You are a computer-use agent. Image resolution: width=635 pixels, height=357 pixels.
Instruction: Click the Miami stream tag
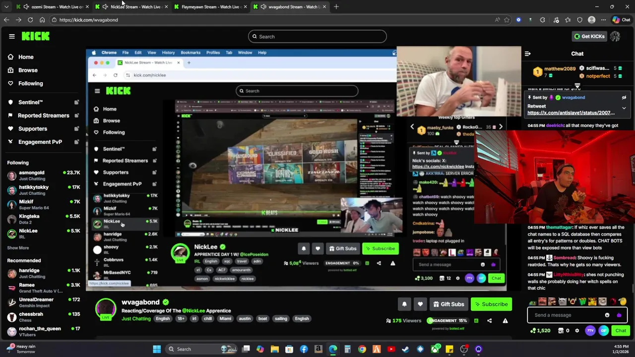[x=225, y=319]
